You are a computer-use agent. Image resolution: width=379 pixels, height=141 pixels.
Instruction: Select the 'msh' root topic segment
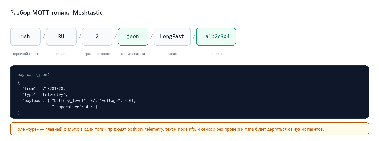(x=25, y=37)
